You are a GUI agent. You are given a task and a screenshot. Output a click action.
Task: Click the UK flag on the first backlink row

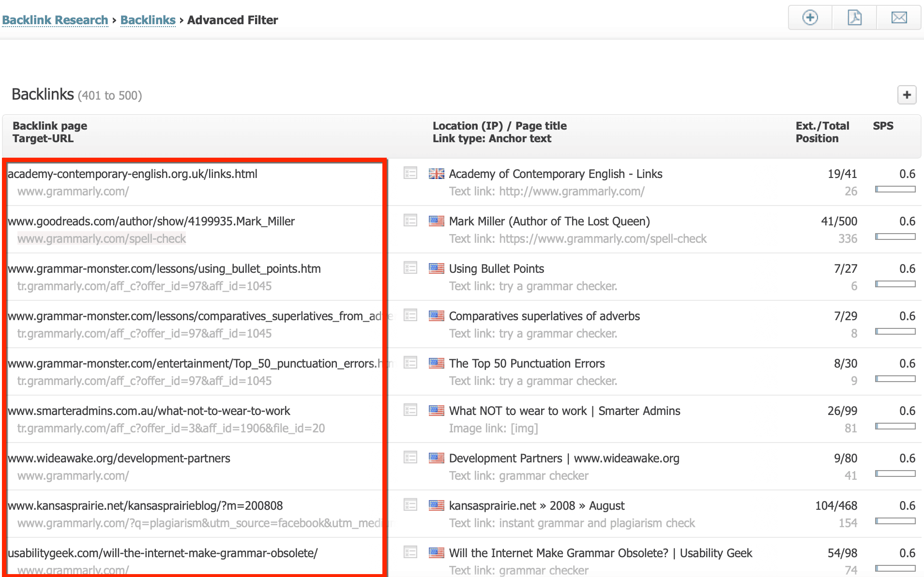[436, 174]
